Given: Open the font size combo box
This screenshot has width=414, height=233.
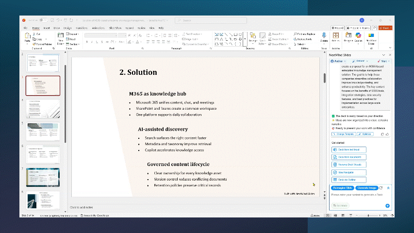Looking at the screenshot, I should tap(122, 35).
